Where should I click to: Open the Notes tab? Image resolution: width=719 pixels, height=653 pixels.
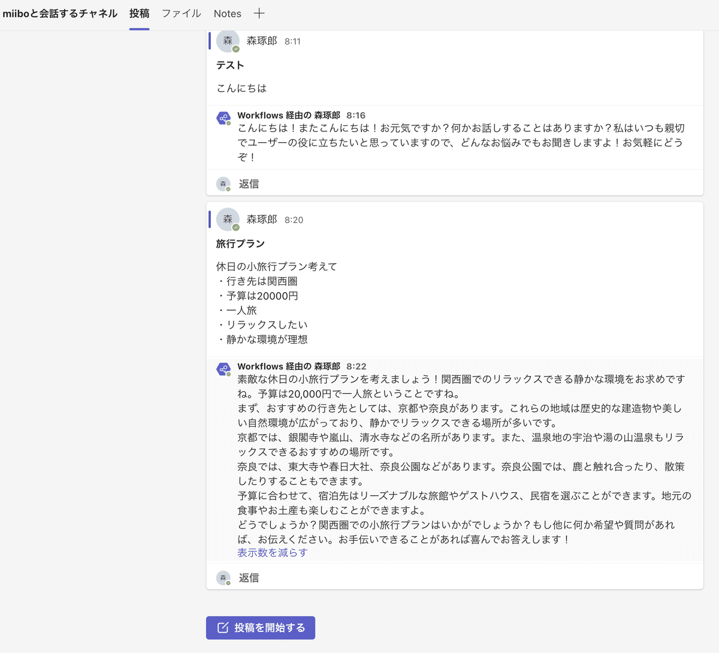point(227,13)
